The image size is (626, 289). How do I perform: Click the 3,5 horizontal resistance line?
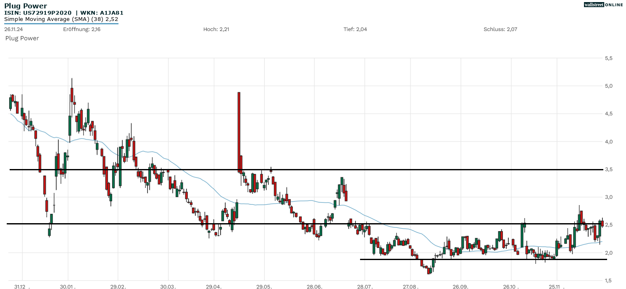(x=336, y=169)
